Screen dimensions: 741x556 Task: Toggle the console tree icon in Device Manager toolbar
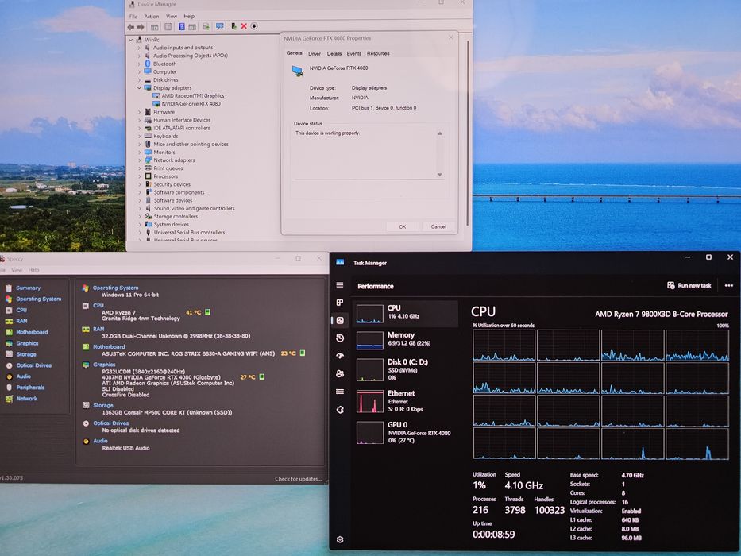pyautogui.click(x=155, y=27)
